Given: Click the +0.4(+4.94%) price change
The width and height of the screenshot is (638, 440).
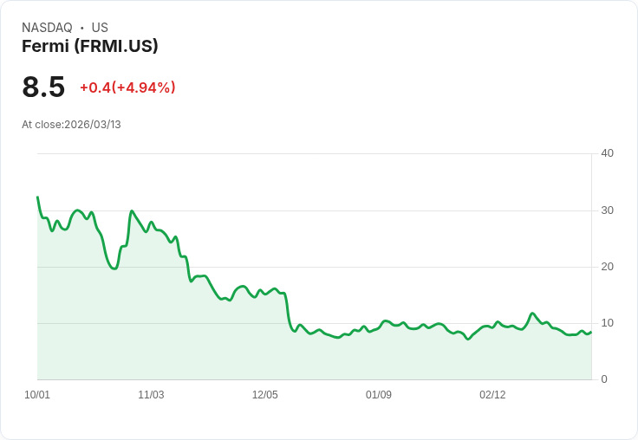Looking at the screenshot, I should pos(127,87).
